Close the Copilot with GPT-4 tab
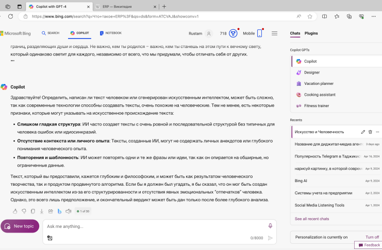 point(89,7)
